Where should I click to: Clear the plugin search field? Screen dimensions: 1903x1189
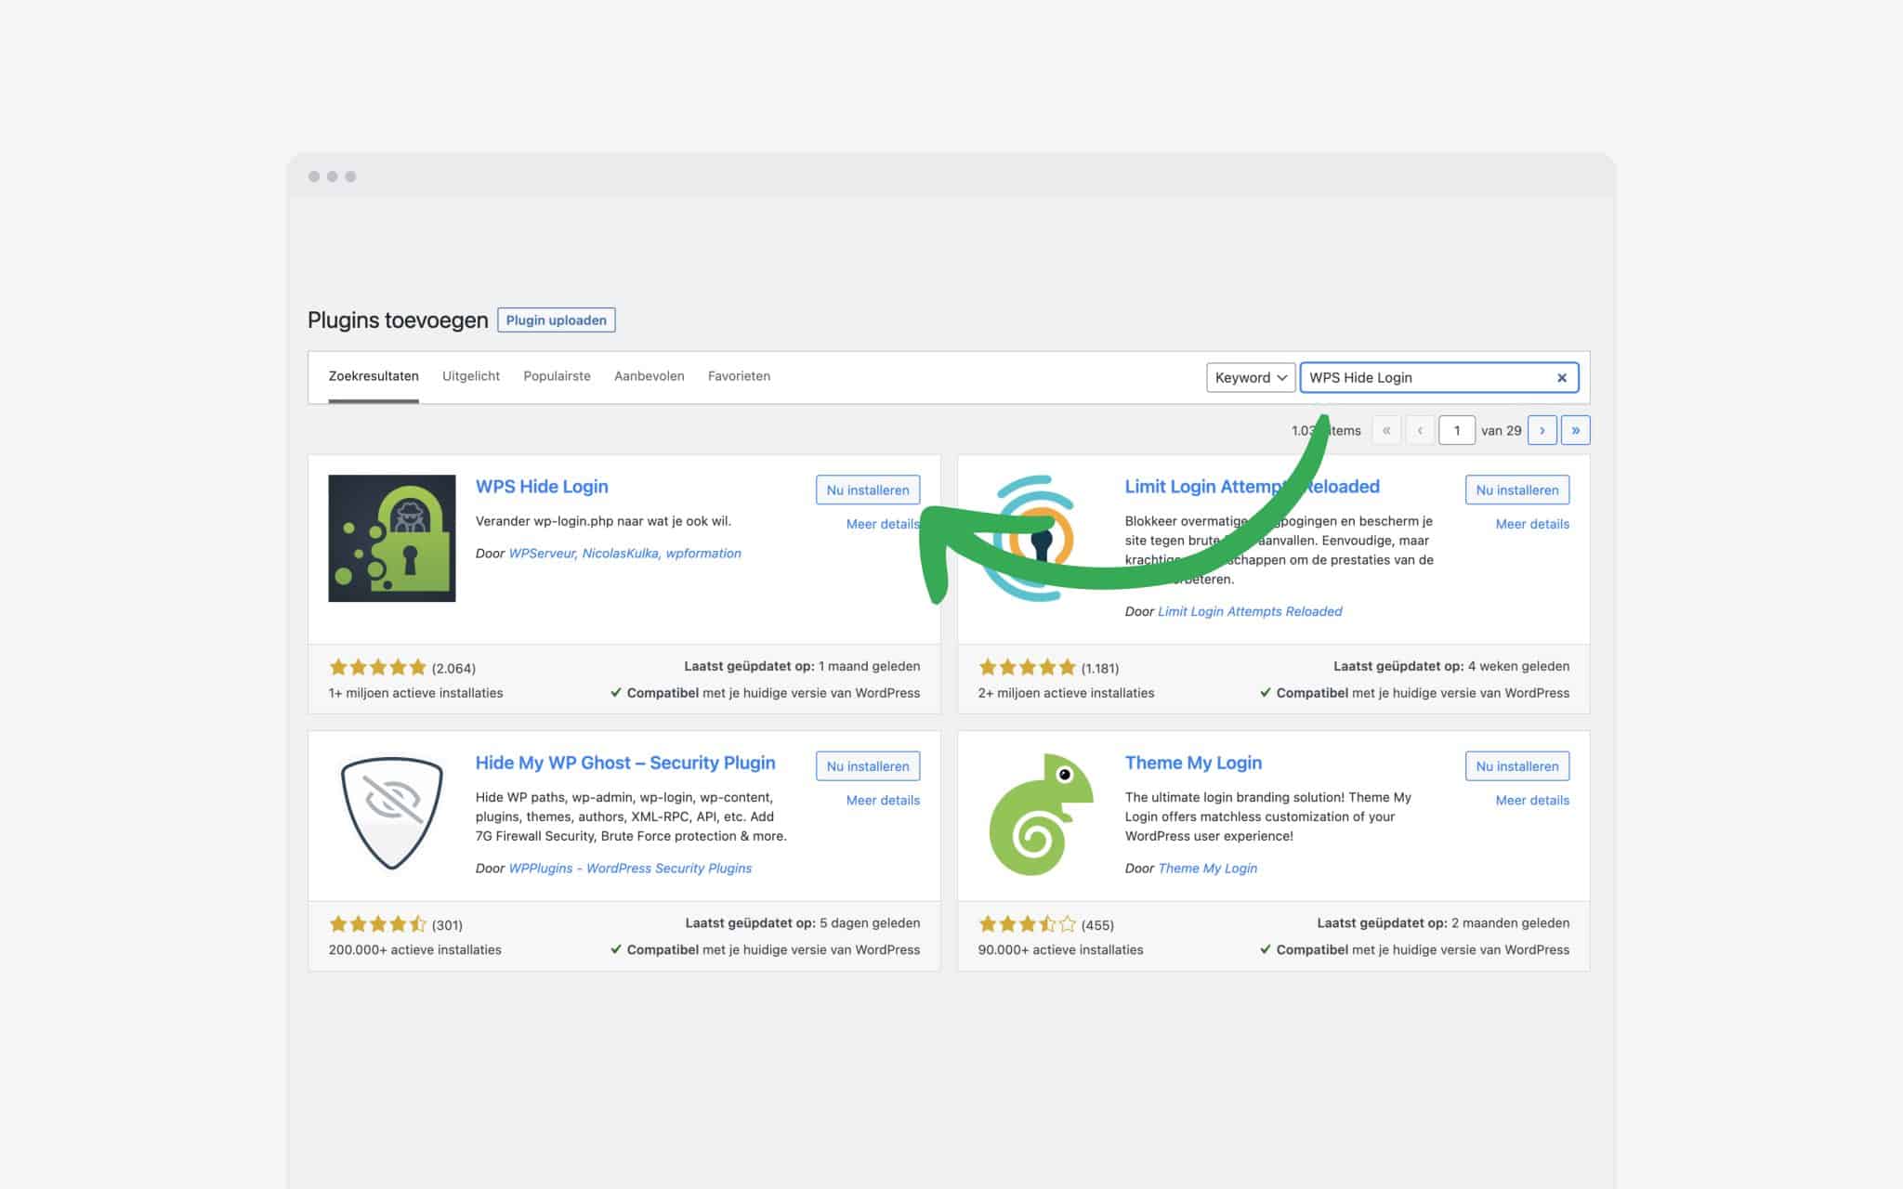1562,377
